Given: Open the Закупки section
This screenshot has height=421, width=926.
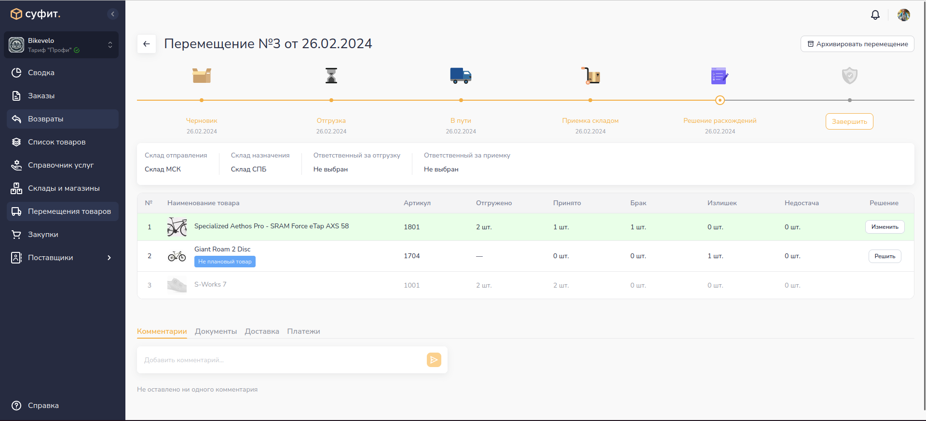Looking at the screenshot, I should click(x=63, y=235).
